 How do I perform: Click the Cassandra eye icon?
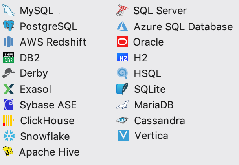[x=122, y=120]
